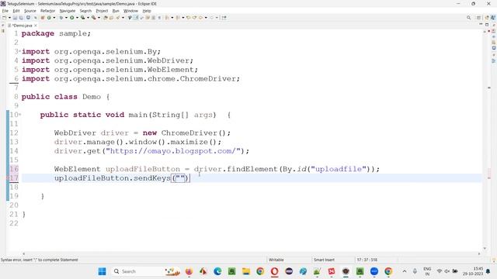497x279 pixels.
Task: Expand the Back history dropdown arrow
Action: [206, 18]
